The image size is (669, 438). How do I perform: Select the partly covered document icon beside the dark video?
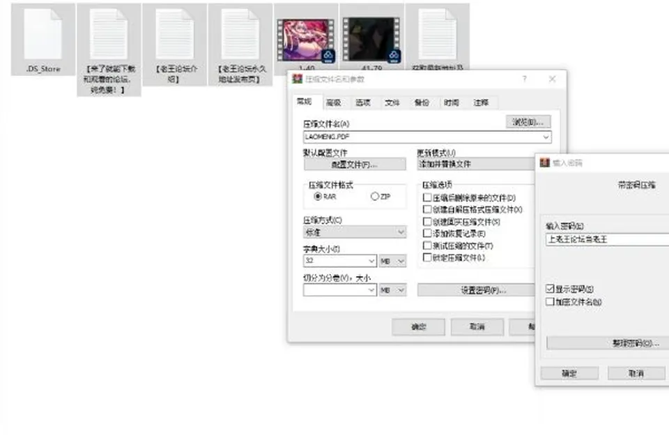438,34
